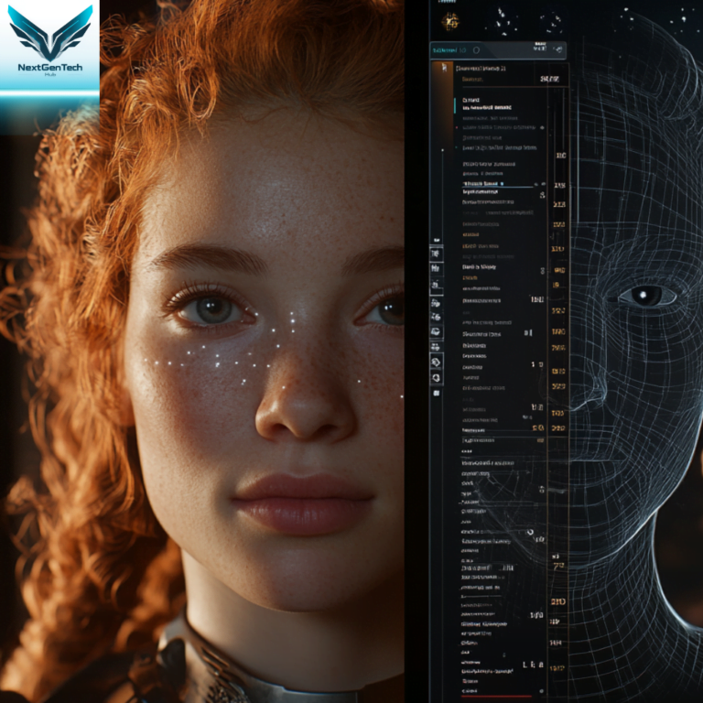
Task: Open the top value field beside the list title
Action: pos(549,80)
